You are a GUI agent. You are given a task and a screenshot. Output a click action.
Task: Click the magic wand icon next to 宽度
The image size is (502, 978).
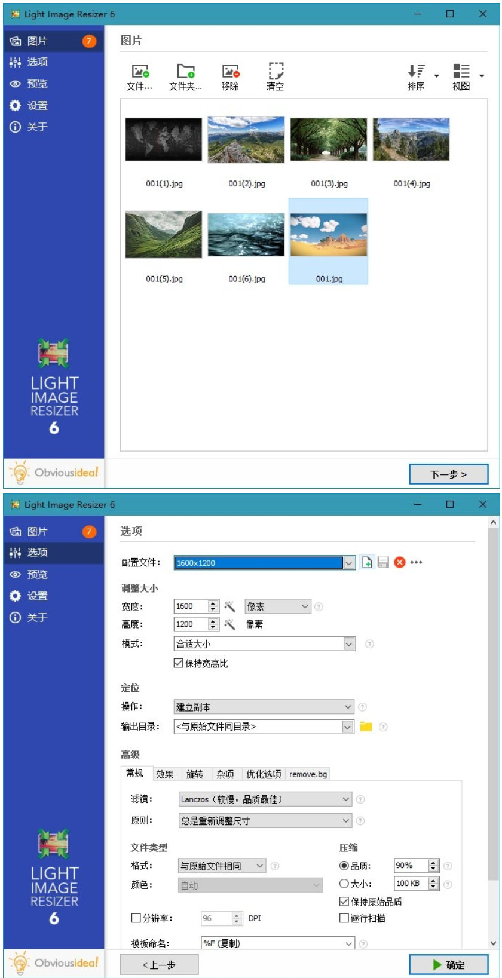click(x=229, y=606)
